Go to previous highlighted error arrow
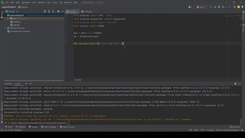Image resolution: width=245 pixels, height=138 pixels. tap(237, 16)
